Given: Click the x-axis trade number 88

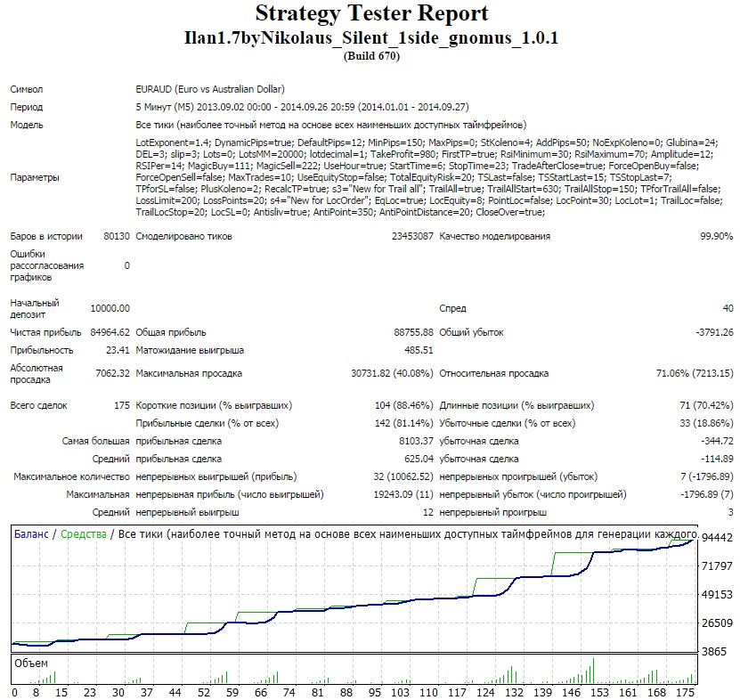Looking at the screenshot, I should pos(346,693).
